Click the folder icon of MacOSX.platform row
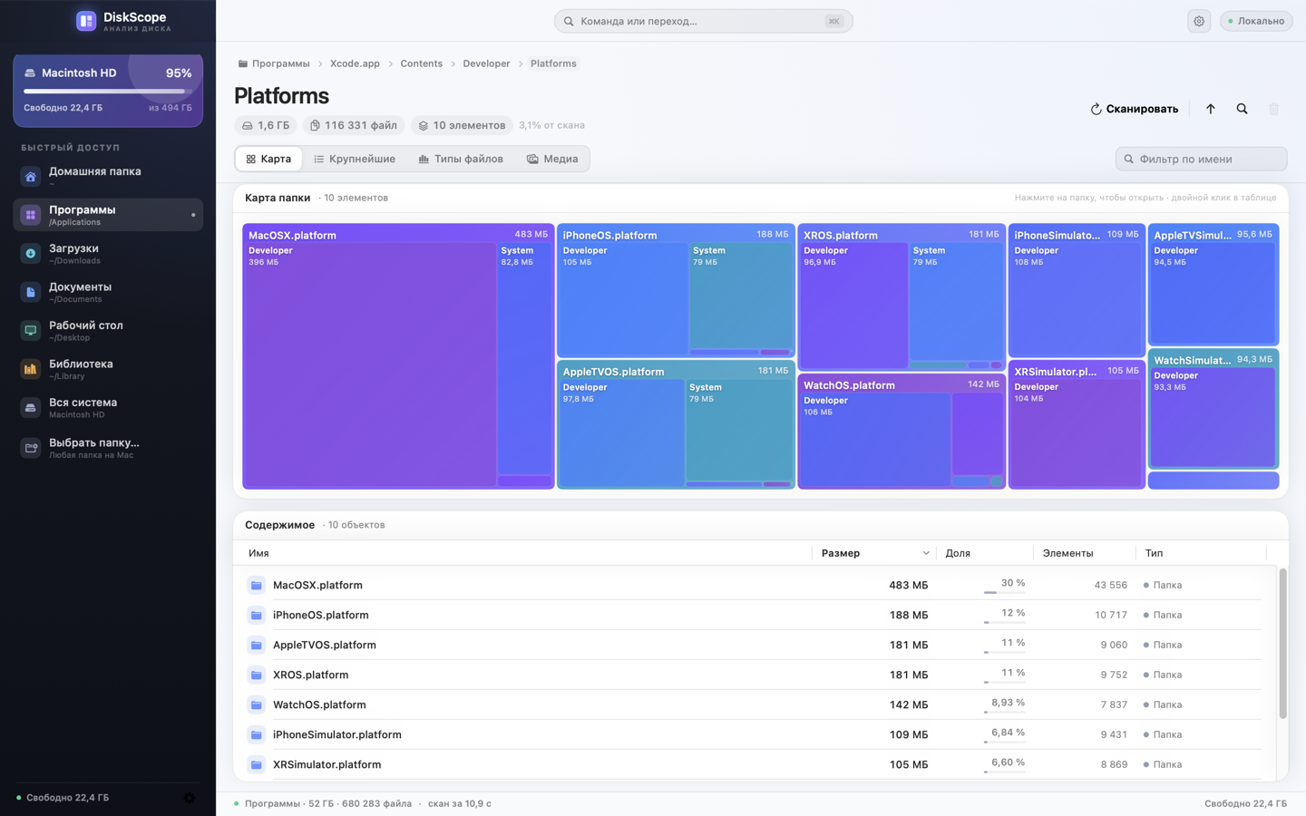This screenshot has height=816, width=1306. (x=257, y=586)
